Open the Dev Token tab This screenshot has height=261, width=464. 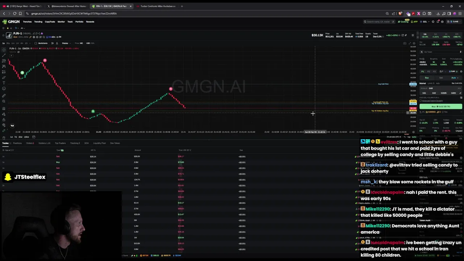[x=115, y=143]
